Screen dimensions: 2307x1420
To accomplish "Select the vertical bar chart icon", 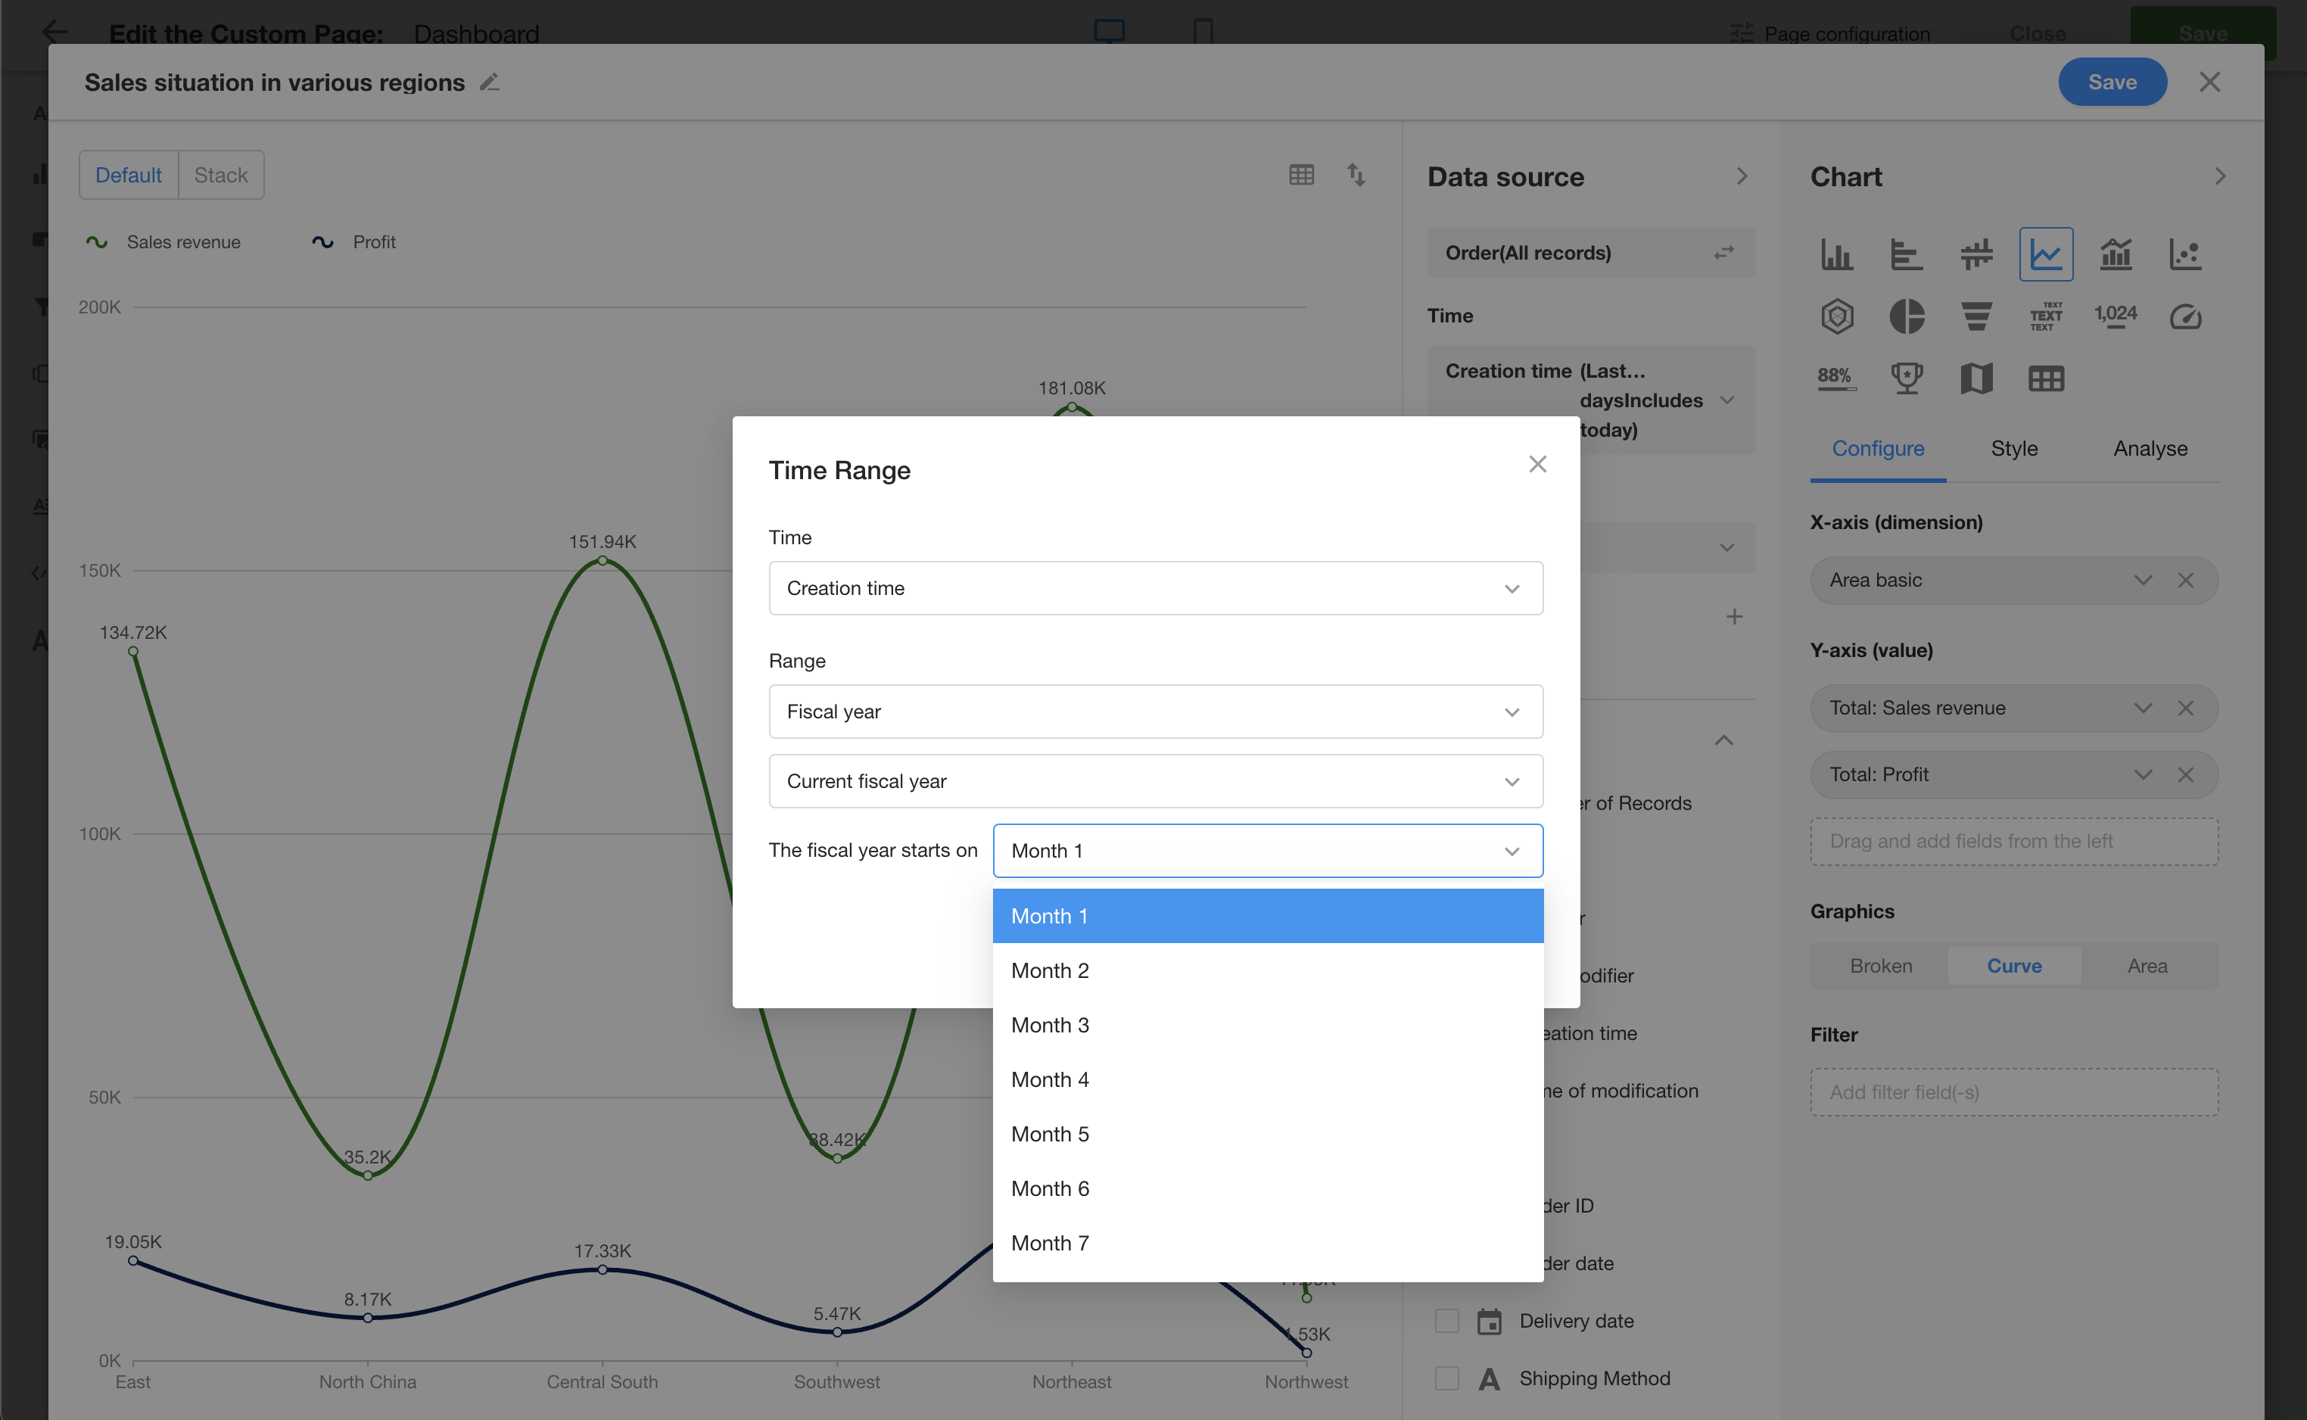I will click(x=1836, y=254).
